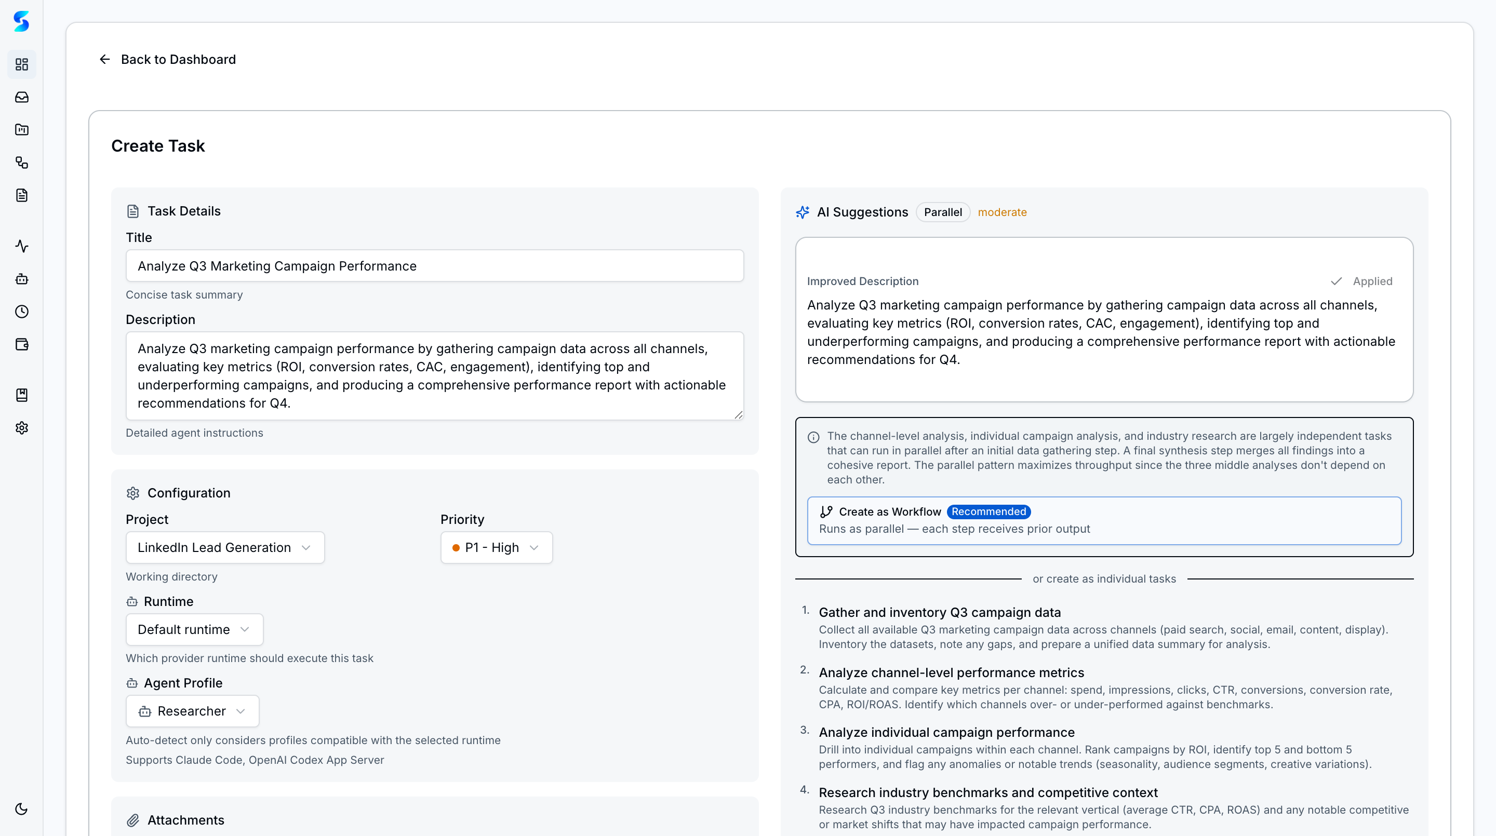This screenshot has height=836, width=1496.
Task: Click inside the Title input field
Action: [x=434, y=265]
